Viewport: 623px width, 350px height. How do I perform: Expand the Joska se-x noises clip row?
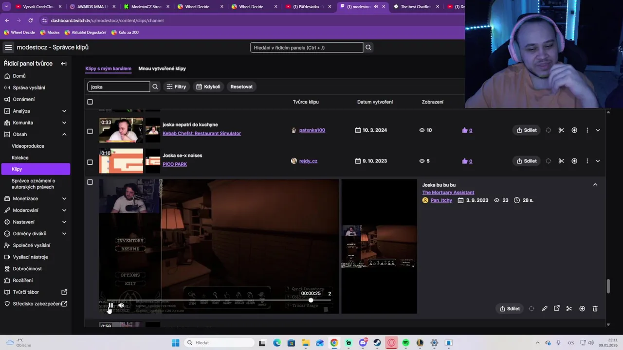point(598,161)
